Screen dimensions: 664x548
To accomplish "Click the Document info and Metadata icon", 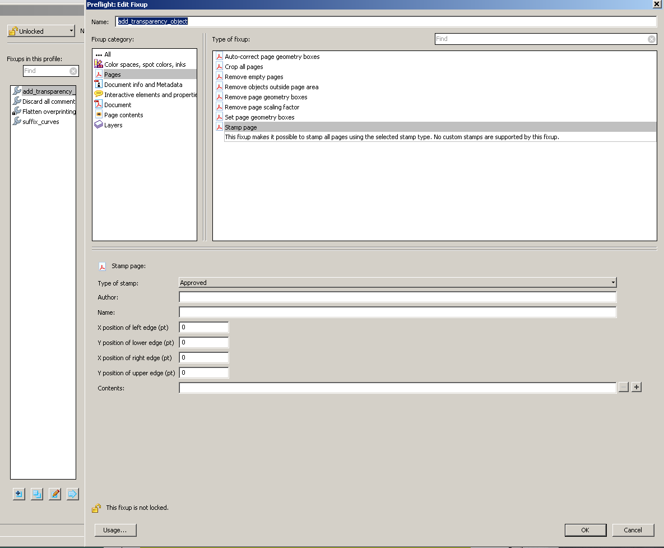I will (98, 84).
